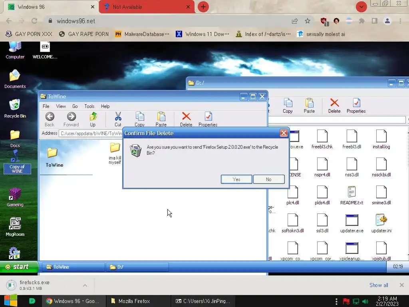
Task: Click volume icon in system tray
Action: pos(365,301)
